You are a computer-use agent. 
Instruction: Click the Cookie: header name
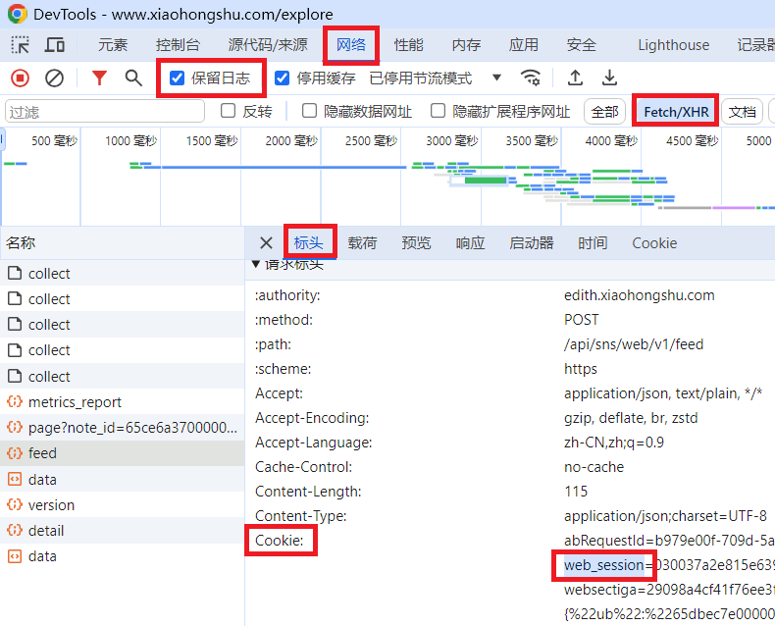click(x=280, y=541)
